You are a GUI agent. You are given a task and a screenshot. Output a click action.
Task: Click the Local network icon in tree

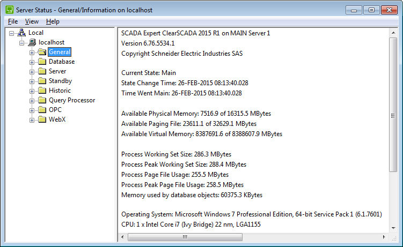[21, 33]
